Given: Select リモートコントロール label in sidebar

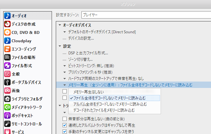Looking at the screenshot, I should [x=27, y=124].
